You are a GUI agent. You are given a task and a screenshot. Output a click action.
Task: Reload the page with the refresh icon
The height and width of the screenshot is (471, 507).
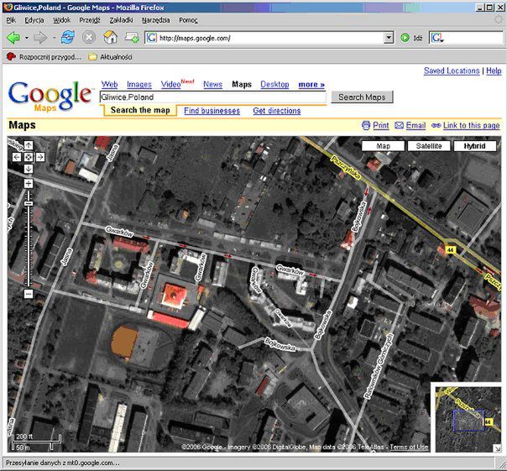click(68, 38)
